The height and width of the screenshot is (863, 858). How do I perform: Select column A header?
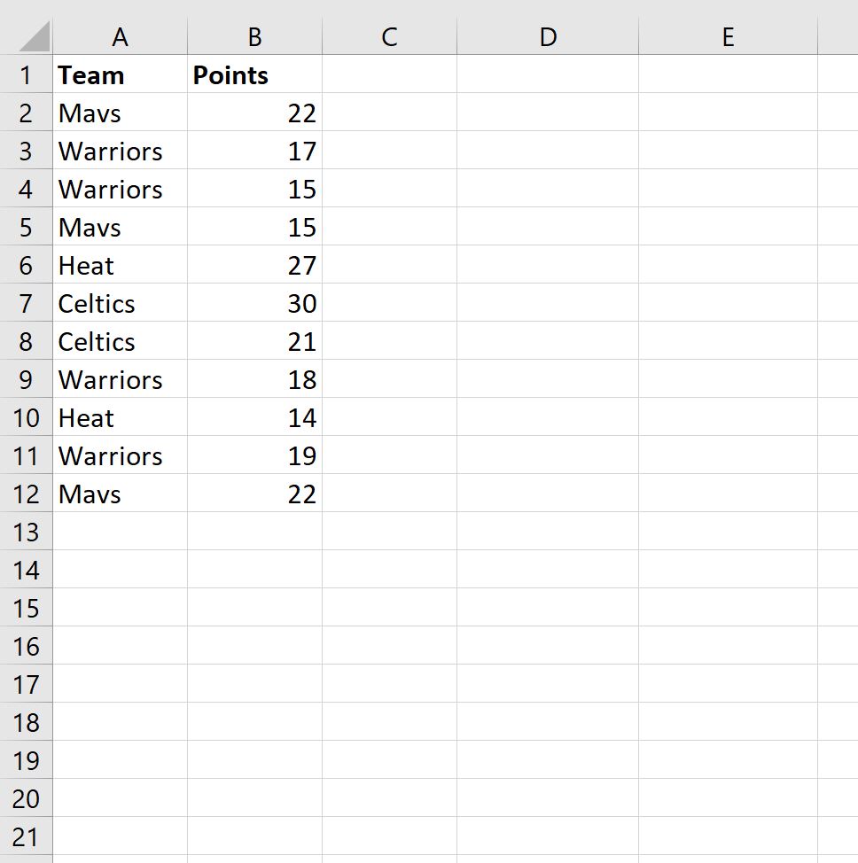click(120, 36)
